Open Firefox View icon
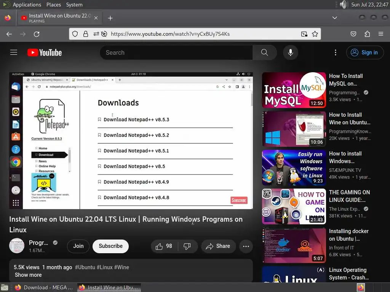 pyautogui.click(x=8, y=18)
